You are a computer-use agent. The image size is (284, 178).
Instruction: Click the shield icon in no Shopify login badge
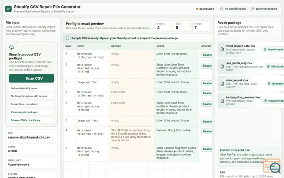222,9
